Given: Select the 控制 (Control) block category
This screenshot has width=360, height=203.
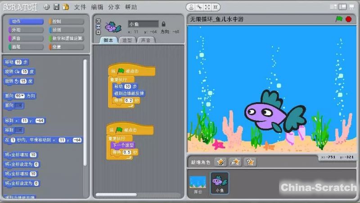Looking at the screenshot, I should click(x=66, y=21).
